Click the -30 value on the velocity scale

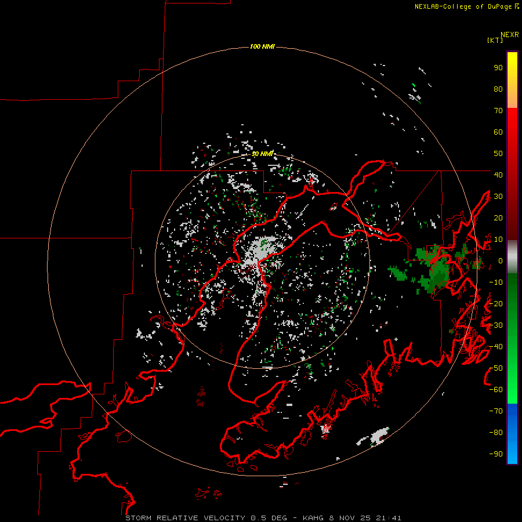coord(496,325)
